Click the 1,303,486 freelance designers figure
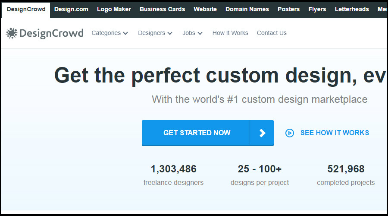This screenshot has height=216, width=388. pyautogui.click(x=173, y=169)
